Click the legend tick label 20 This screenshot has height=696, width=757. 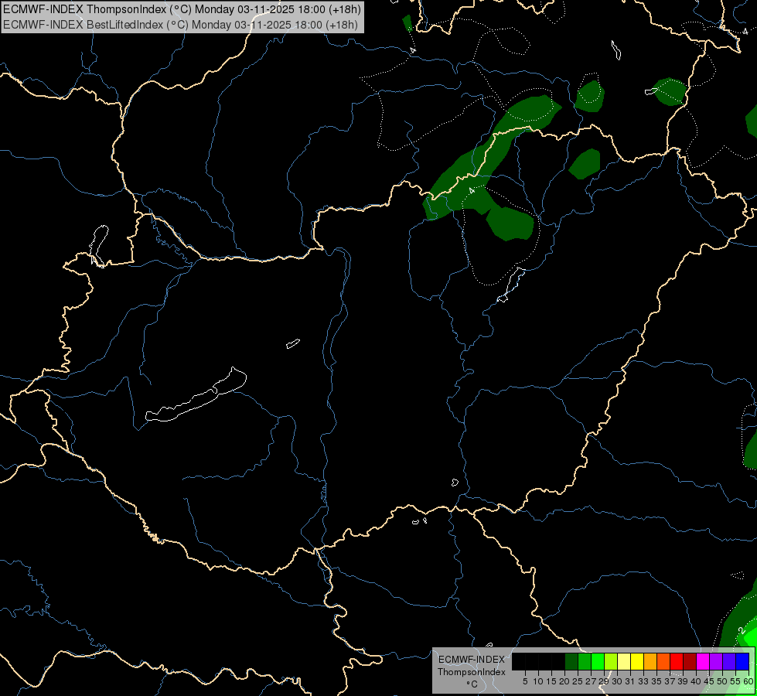[x=564, y=681]
